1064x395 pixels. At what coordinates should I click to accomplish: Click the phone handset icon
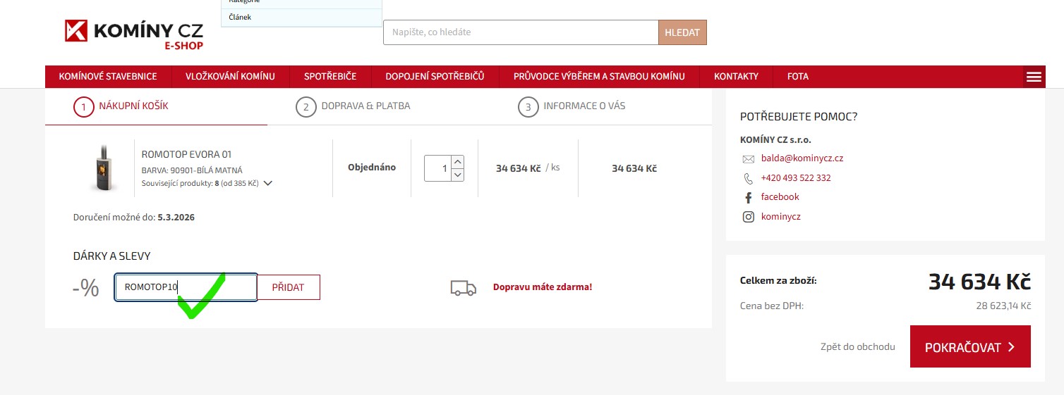pyautogui.click(x=748, y=178)
